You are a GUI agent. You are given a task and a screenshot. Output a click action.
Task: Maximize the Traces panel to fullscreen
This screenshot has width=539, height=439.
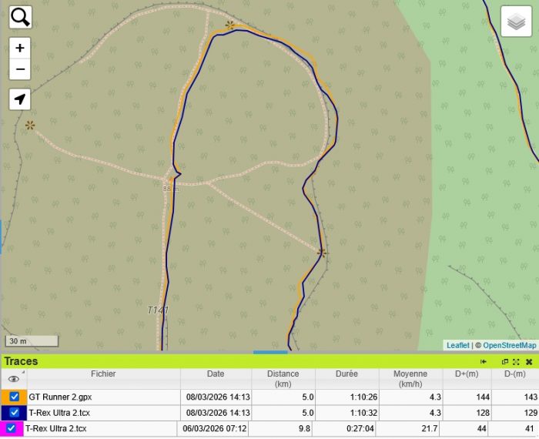pyautogui.click(x=516, y=361)
